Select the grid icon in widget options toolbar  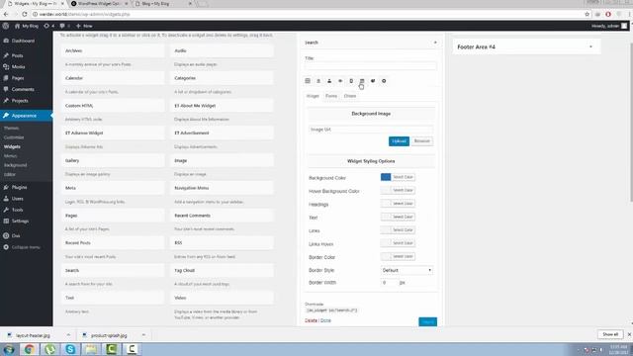(x=308, y=81)
